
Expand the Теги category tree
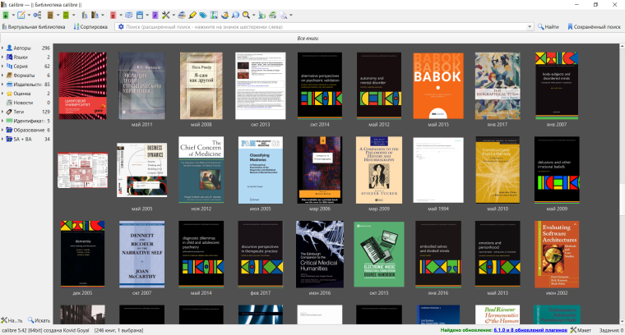click(3, 111)
